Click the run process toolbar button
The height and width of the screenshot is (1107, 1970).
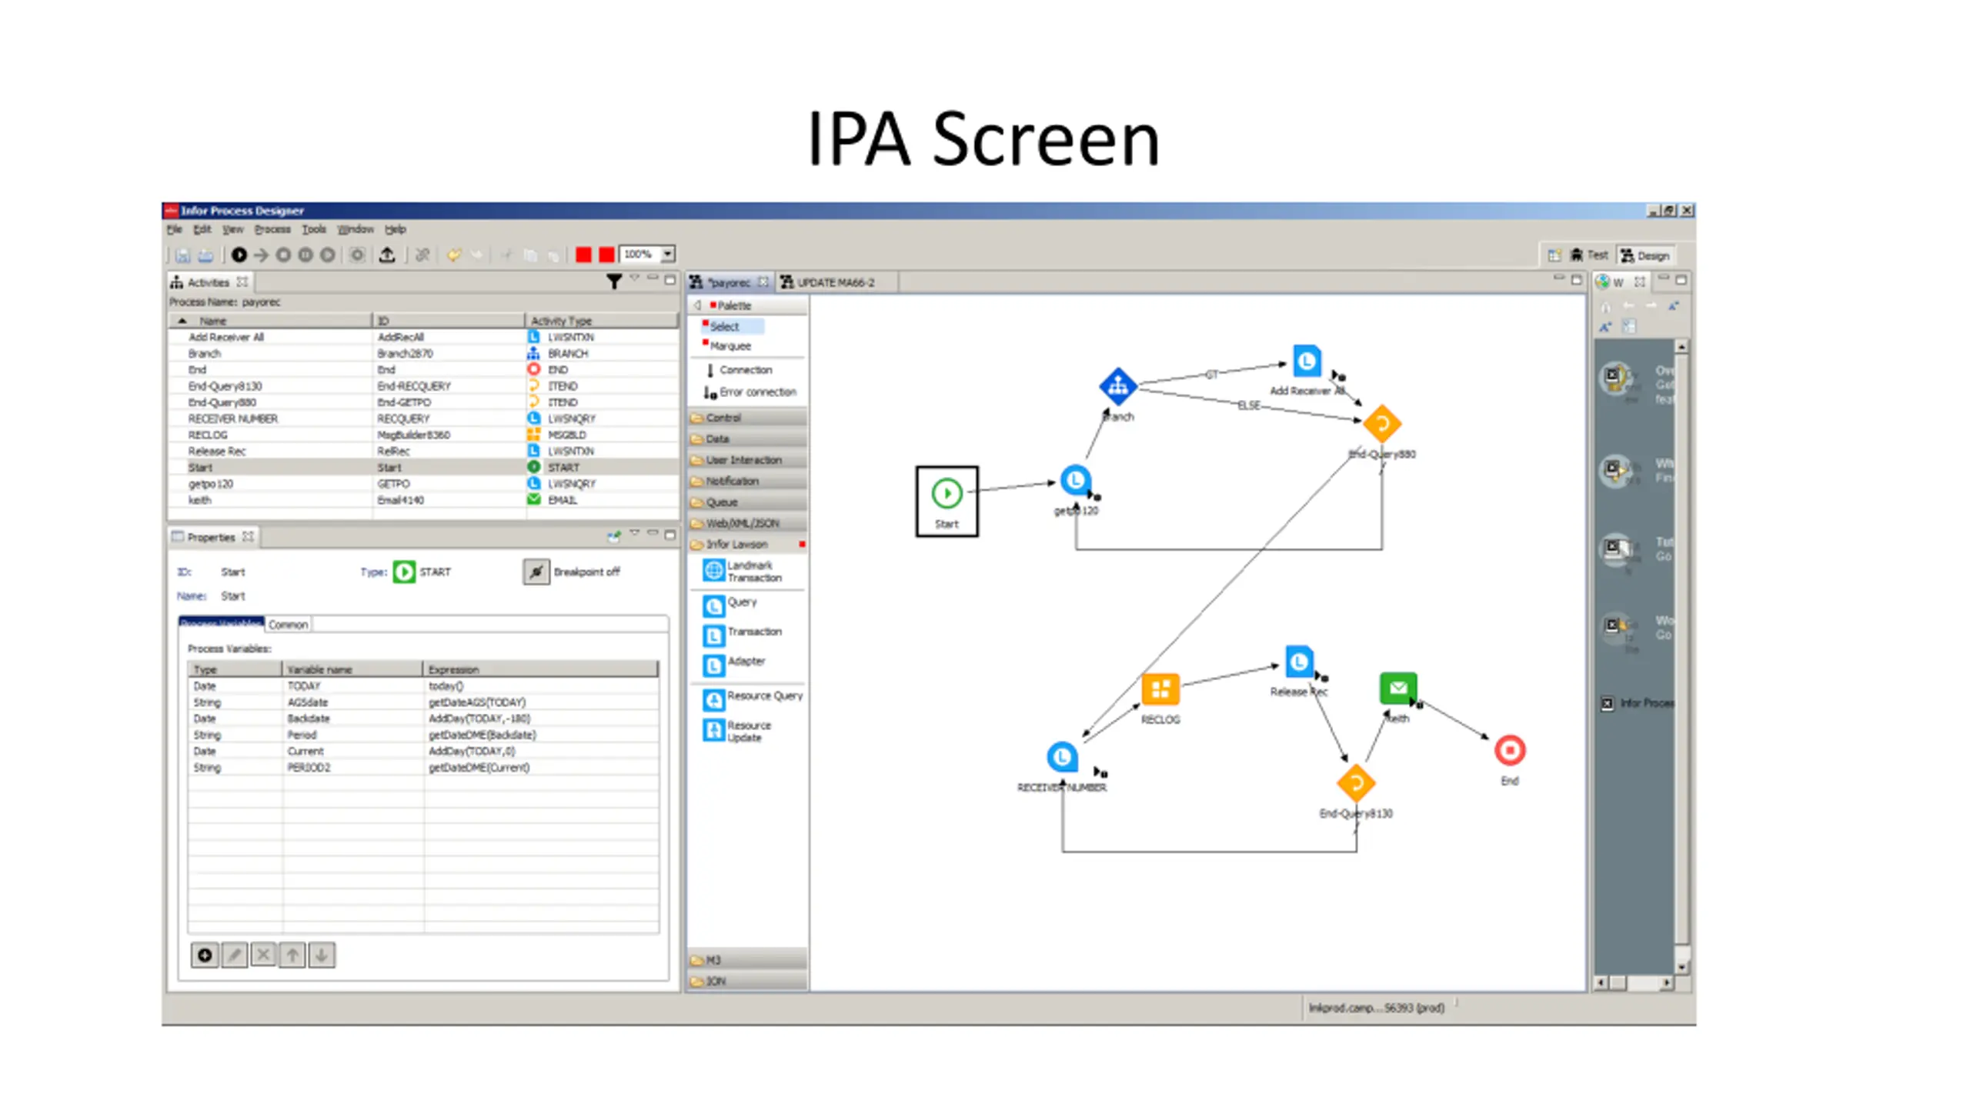point(239,255)
